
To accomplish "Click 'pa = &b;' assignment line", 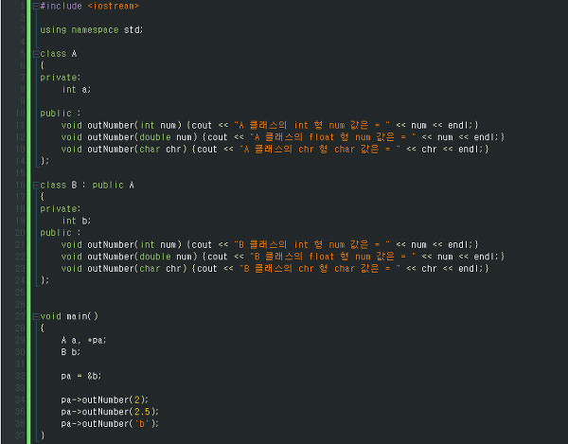I will pos(81,376).
